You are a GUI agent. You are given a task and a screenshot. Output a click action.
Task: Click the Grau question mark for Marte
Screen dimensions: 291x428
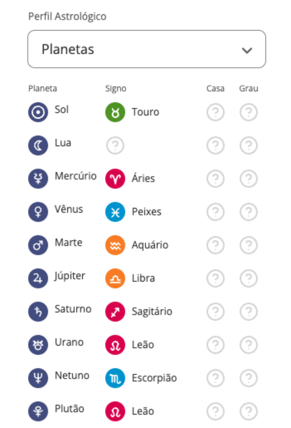(249, 245)
